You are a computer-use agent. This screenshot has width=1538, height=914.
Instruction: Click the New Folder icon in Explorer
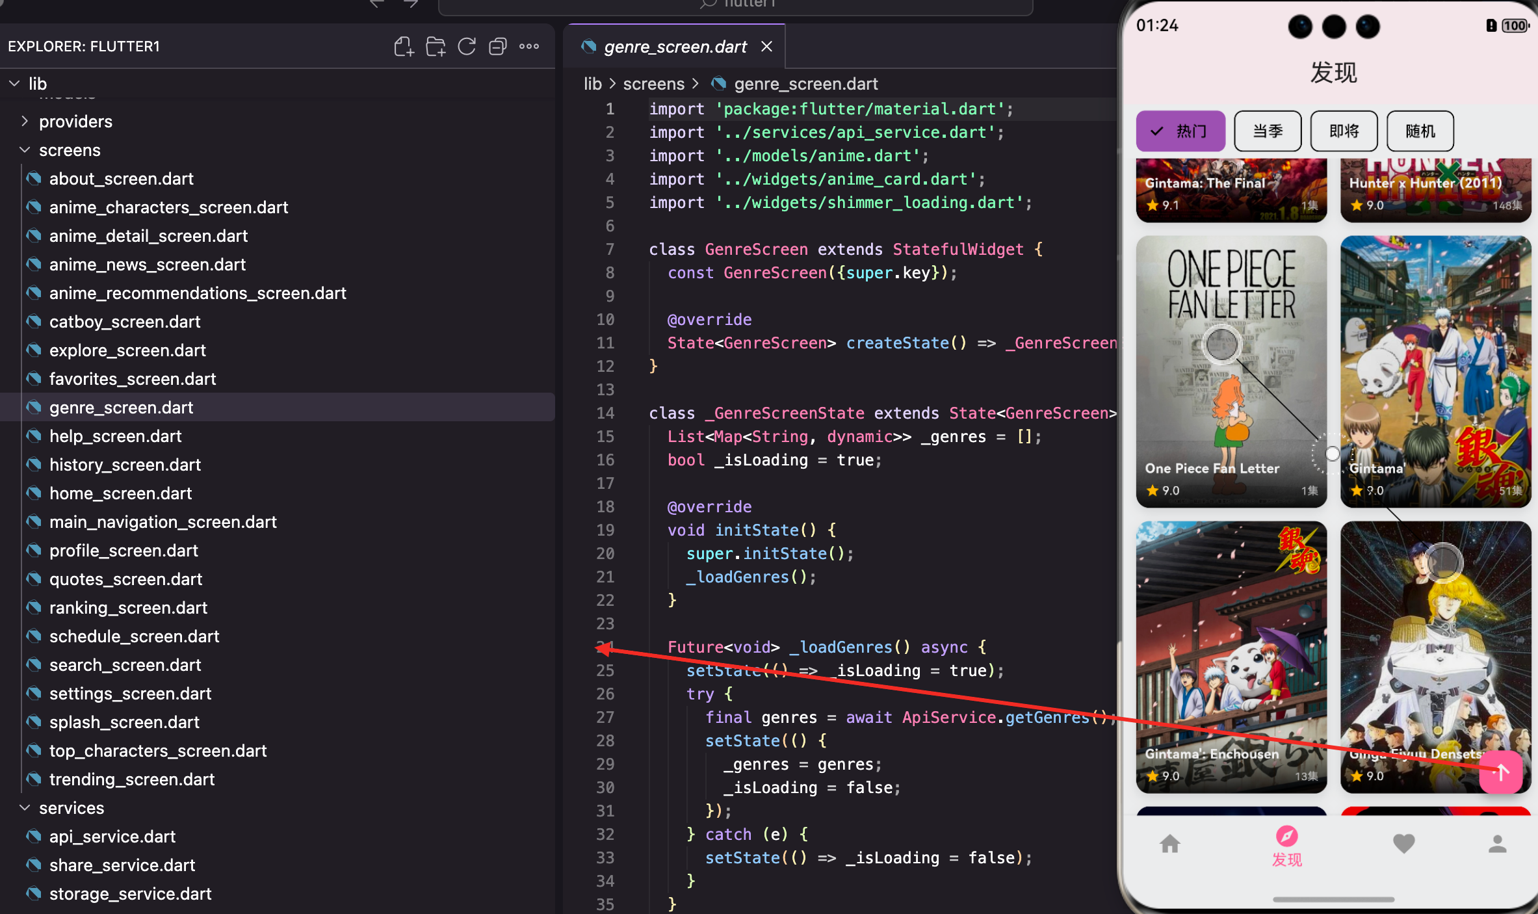coord(436,47)
